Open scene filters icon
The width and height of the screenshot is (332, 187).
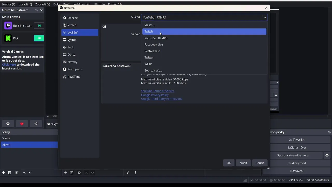pos(17,173)
